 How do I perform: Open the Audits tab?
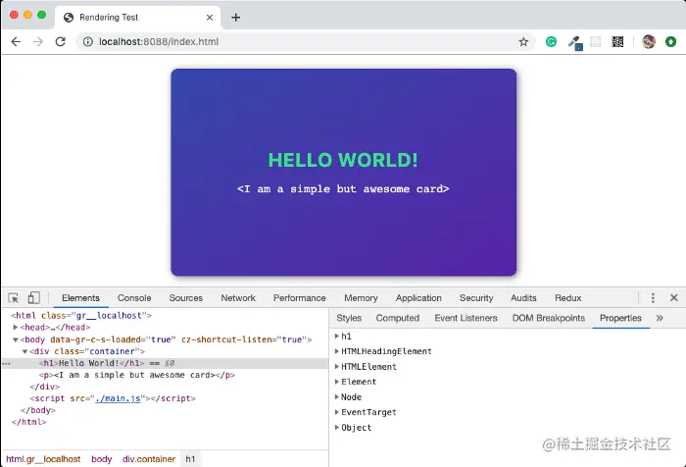coord(523,298)
